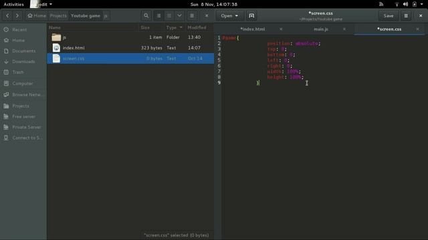The width and height of the screenshot is (428, 240).
Task: Open system menu arrow
Action: coord(421,5)
